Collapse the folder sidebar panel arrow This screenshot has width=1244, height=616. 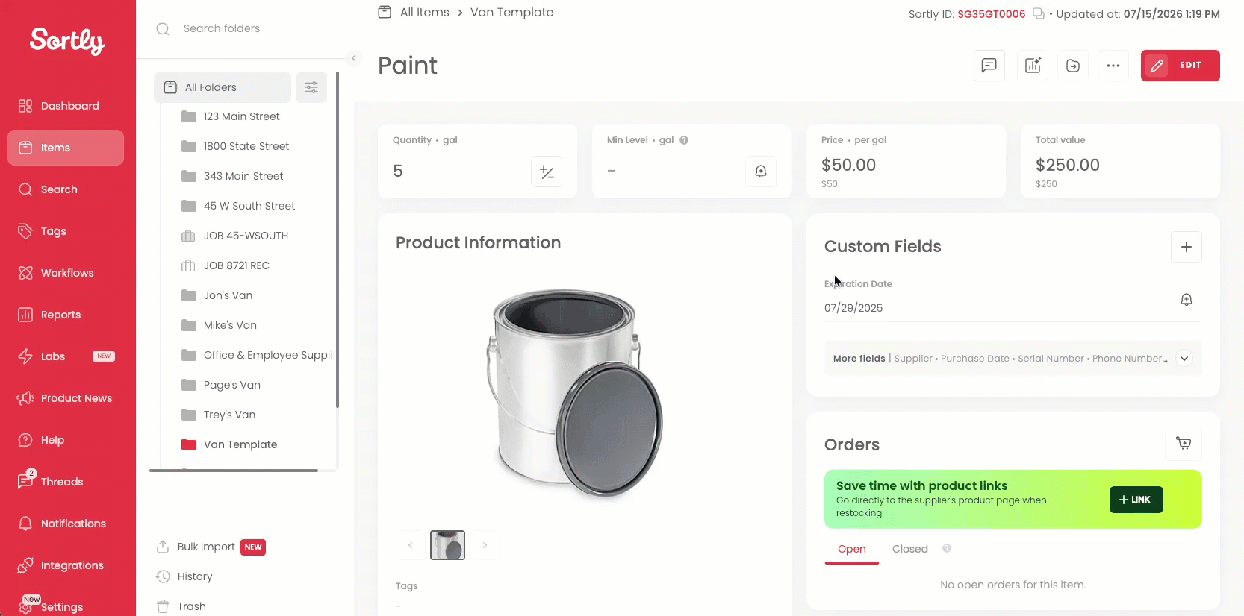pos(354,58)
